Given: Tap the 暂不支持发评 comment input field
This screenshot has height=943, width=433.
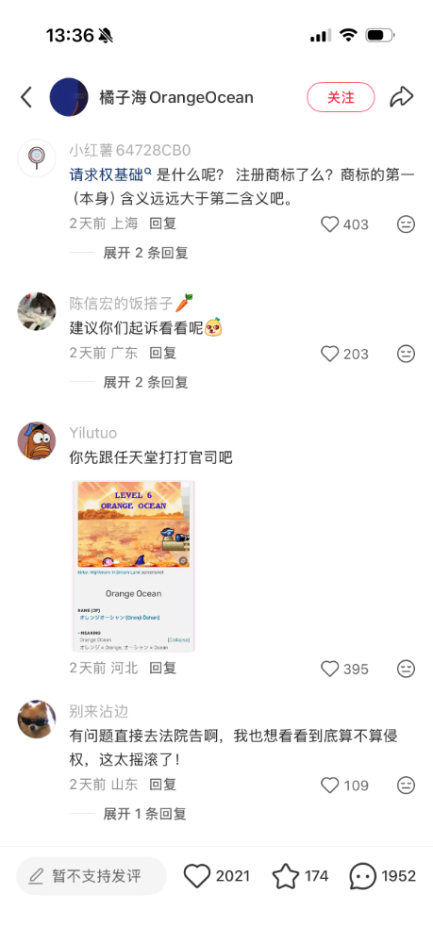Looking at the screenshot, I should [92, 876].
